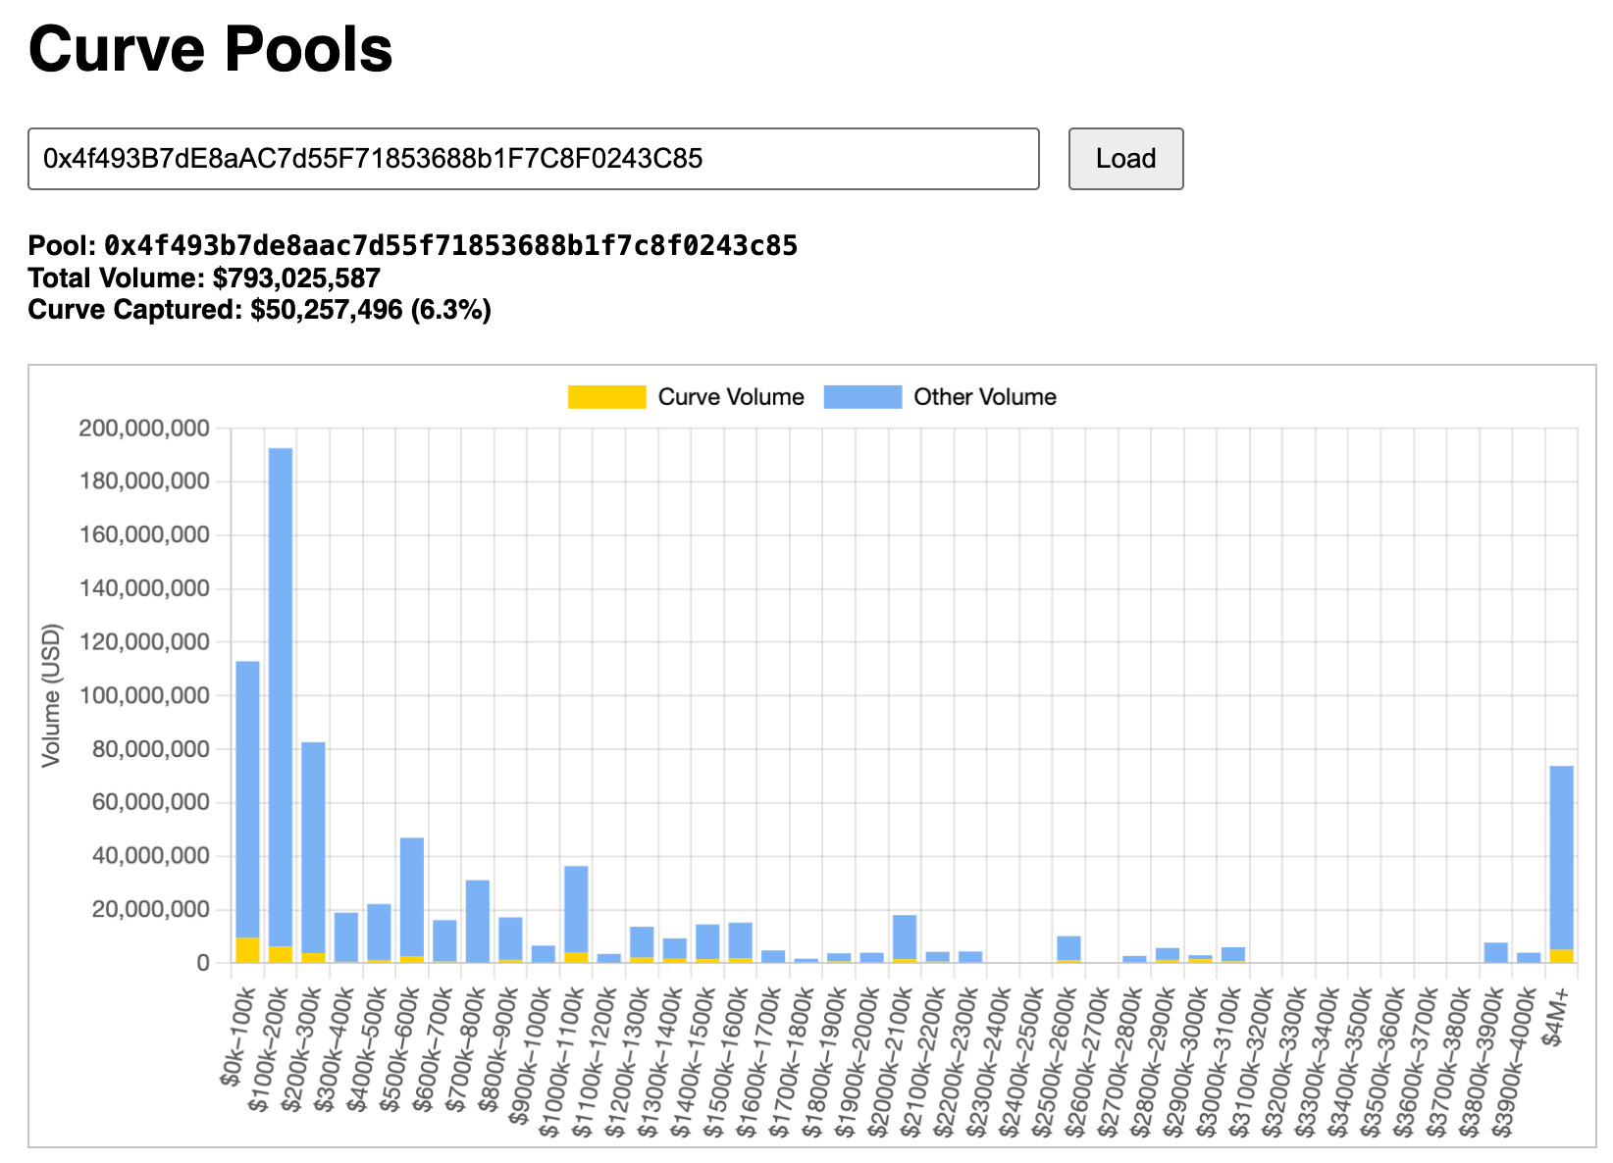
Task: Click the Load button
Action: pos(1125,159)
